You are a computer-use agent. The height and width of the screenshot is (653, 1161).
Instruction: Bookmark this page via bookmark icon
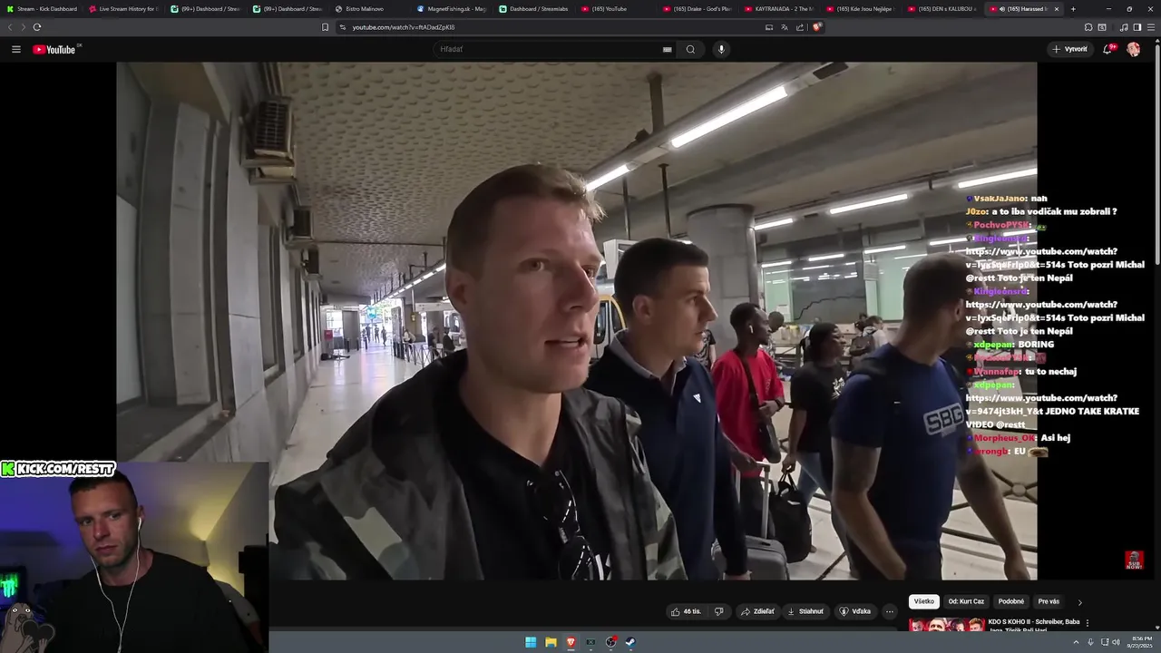[325, 27]
